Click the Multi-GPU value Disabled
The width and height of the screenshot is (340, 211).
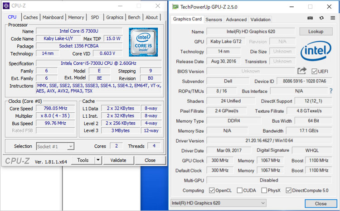(x=269, y=180)
